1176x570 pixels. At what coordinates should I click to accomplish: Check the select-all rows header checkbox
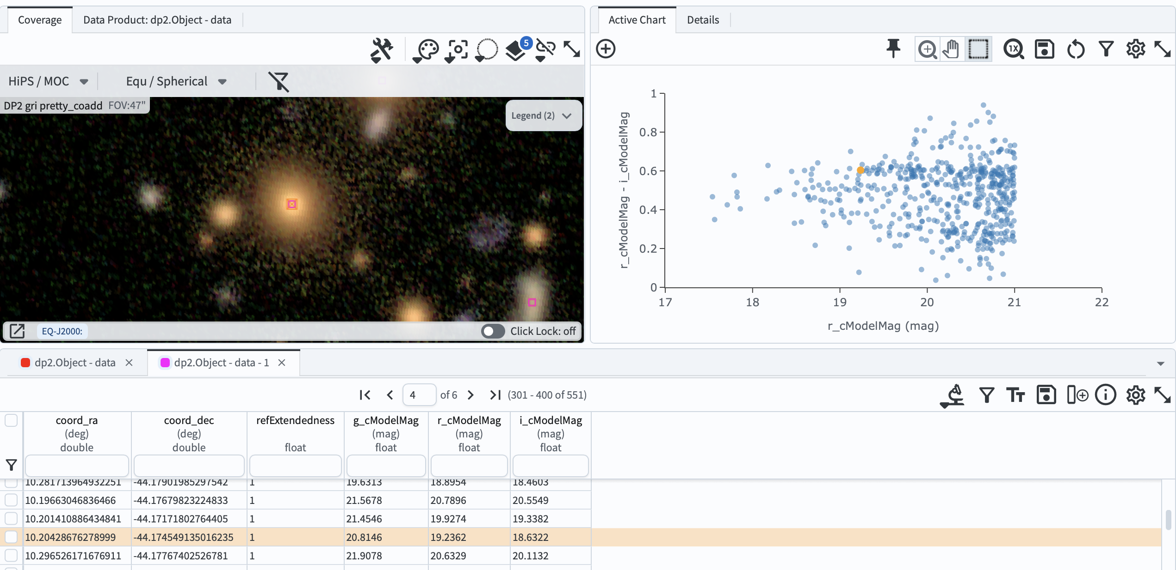click(11, 420)
